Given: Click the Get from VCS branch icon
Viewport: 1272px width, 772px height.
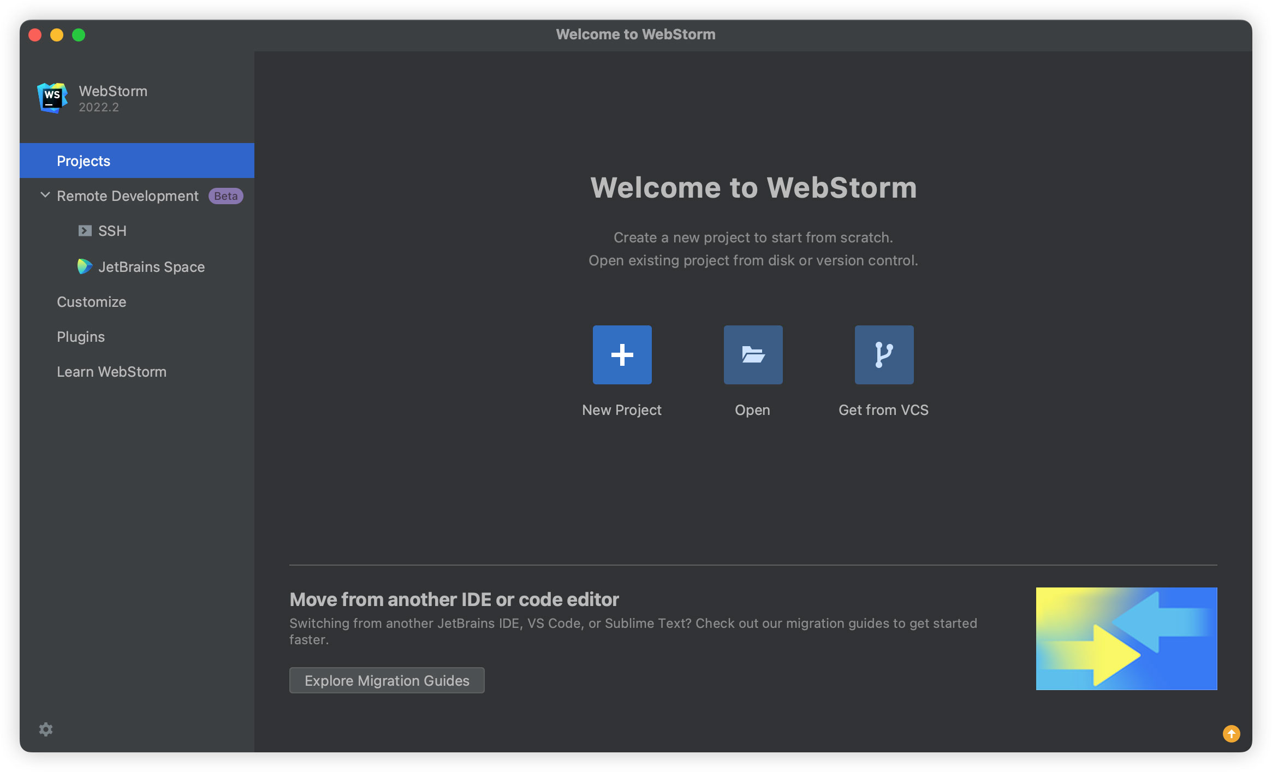Looking at the screenshot, I should (884, 355).
